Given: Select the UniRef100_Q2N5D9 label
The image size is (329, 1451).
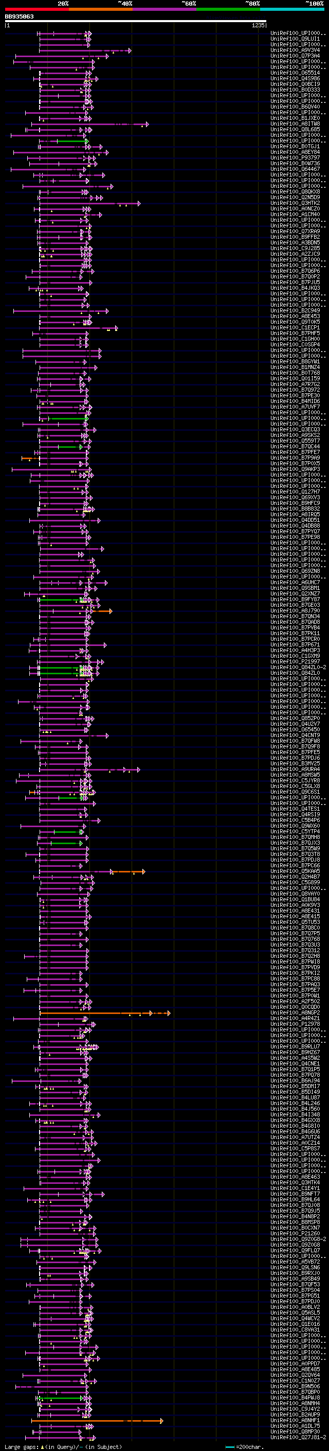Looking at the screenshot, I should (295, 198).
